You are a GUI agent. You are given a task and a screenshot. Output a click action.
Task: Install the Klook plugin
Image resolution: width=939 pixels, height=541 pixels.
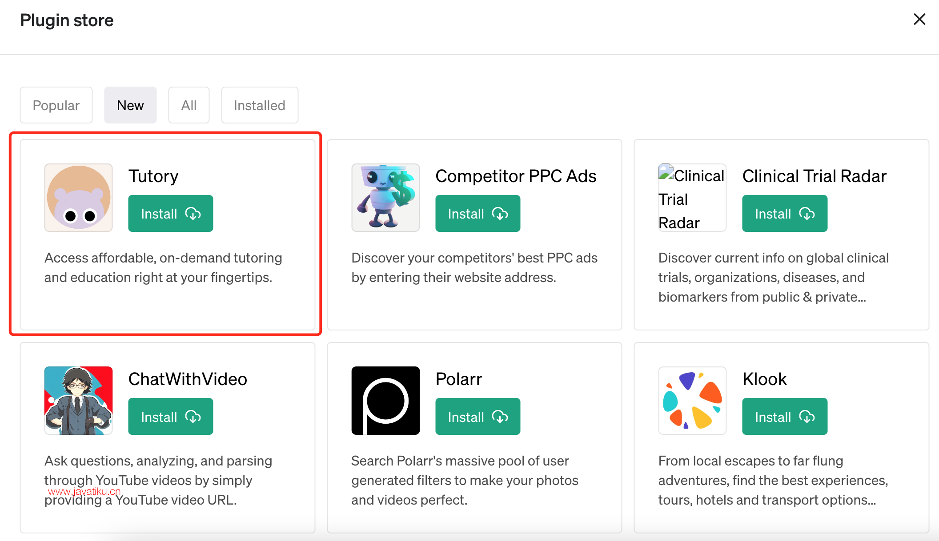click(784, 417)
